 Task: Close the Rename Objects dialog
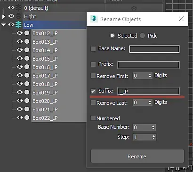coord(181,19)
